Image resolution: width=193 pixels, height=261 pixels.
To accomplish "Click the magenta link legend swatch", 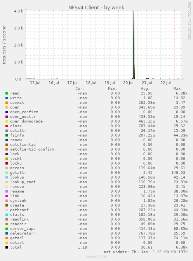I will pos(7,196).
